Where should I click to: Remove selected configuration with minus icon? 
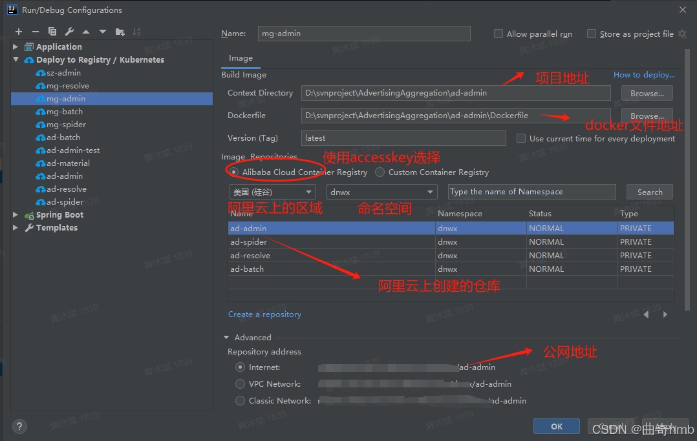tap(36, 32)
